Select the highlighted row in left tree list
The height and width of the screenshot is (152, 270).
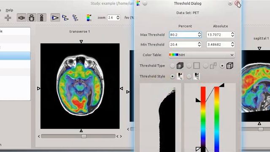15,56
